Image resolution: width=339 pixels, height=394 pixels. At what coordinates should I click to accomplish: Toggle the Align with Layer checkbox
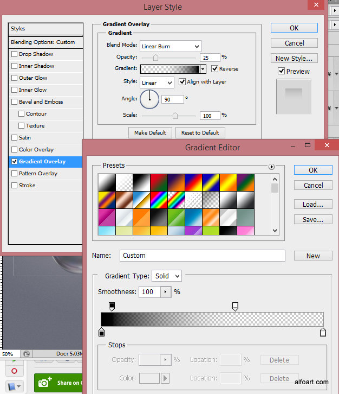182,82
